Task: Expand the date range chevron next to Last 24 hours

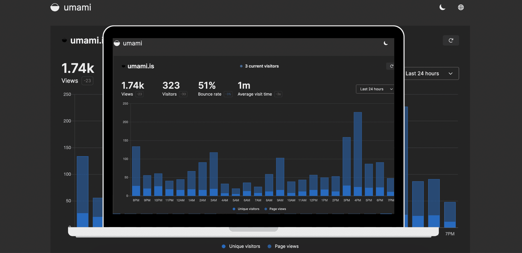Action: (451, 73)
